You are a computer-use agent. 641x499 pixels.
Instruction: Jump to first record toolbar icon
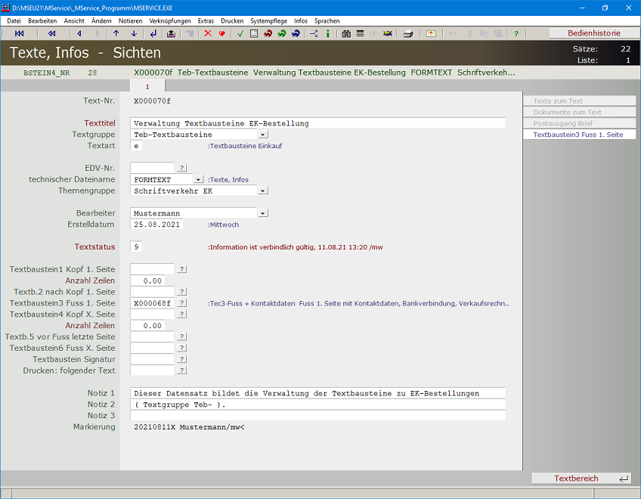pos(20,33)
